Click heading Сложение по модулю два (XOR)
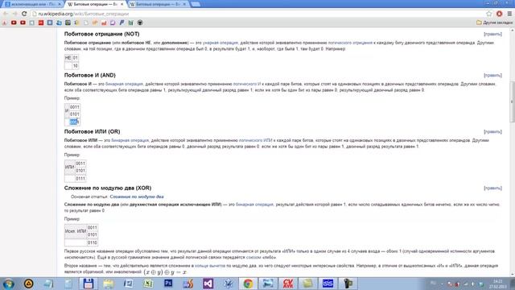This screenshot has width=515, height=290. click(108, 188)
